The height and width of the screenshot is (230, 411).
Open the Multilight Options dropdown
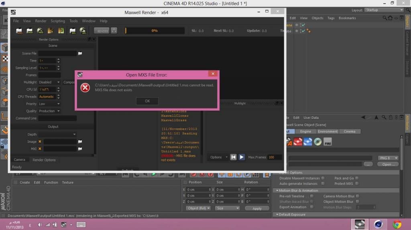click(x=218, y=157)
